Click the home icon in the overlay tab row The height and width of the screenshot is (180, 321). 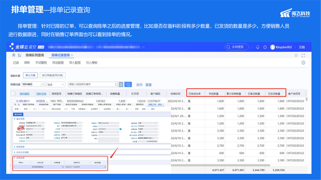pyautogui.click(x=15, y=104)
